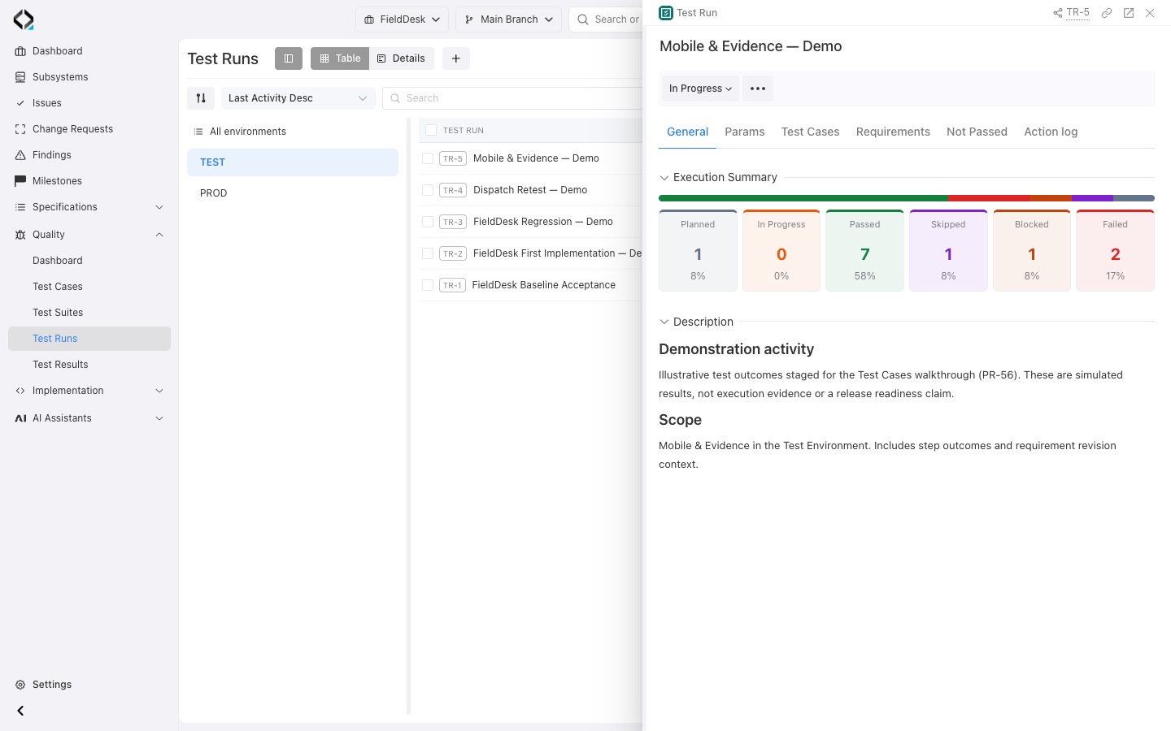Click the purple skipped segment of progress bar
The image size is (1171, 731).
pyautogui.click(x=1092, y=198)
